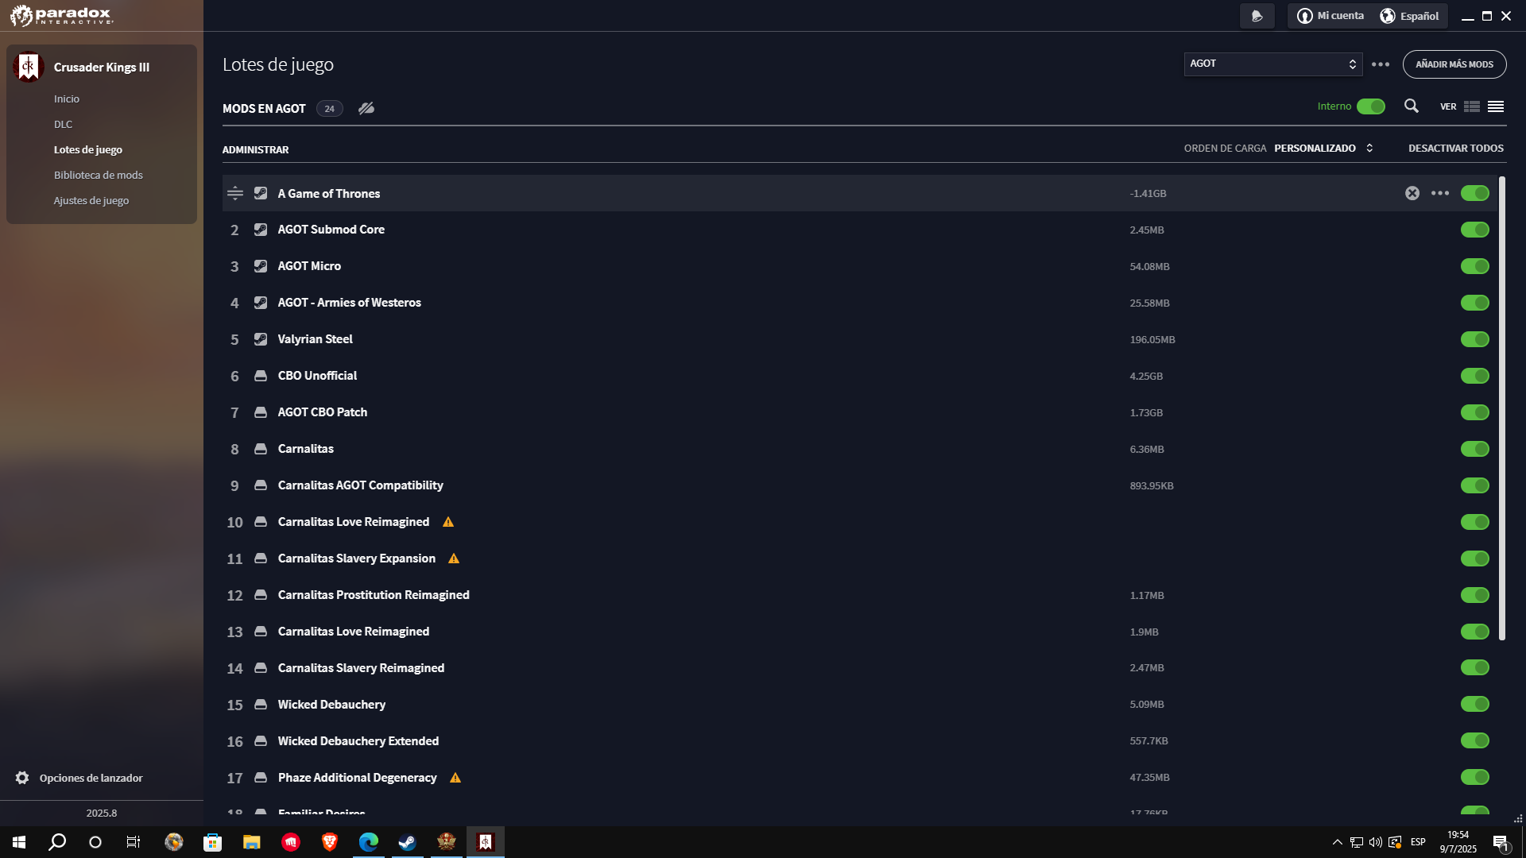
Task: Click Opciones de lanzador
Action: [x=91, y=778]
